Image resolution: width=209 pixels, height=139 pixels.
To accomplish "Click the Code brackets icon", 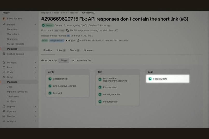I will click(x=4, y=72).
